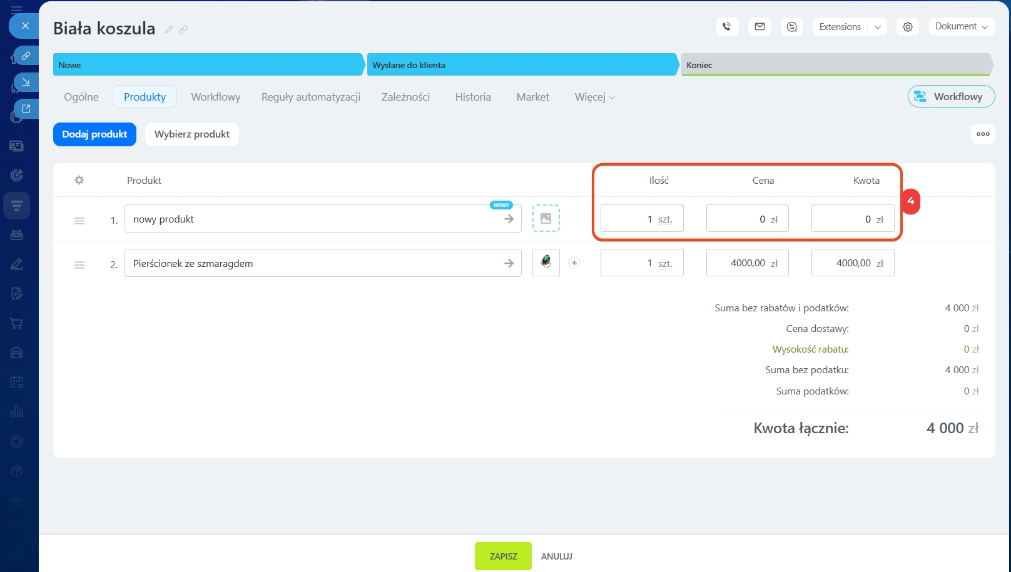1011x572 pixels.
Task: Open the Extensions dropdown arrow
Action: (x=877, y=27)
